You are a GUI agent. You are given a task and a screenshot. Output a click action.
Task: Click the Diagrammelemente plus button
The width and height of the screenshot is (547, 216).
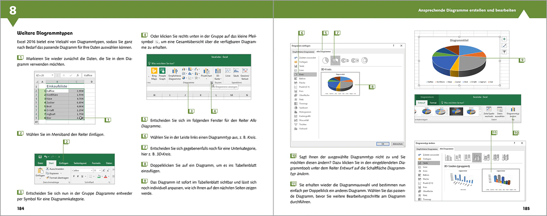coord(504,39)
